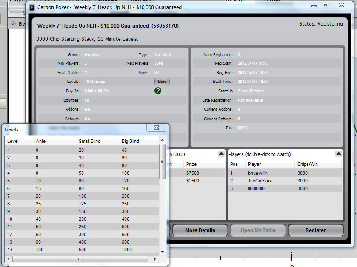
Task: Click the Levels vertical scrollbar thumb
Action: pyautogui.click(x=163, y=162)
